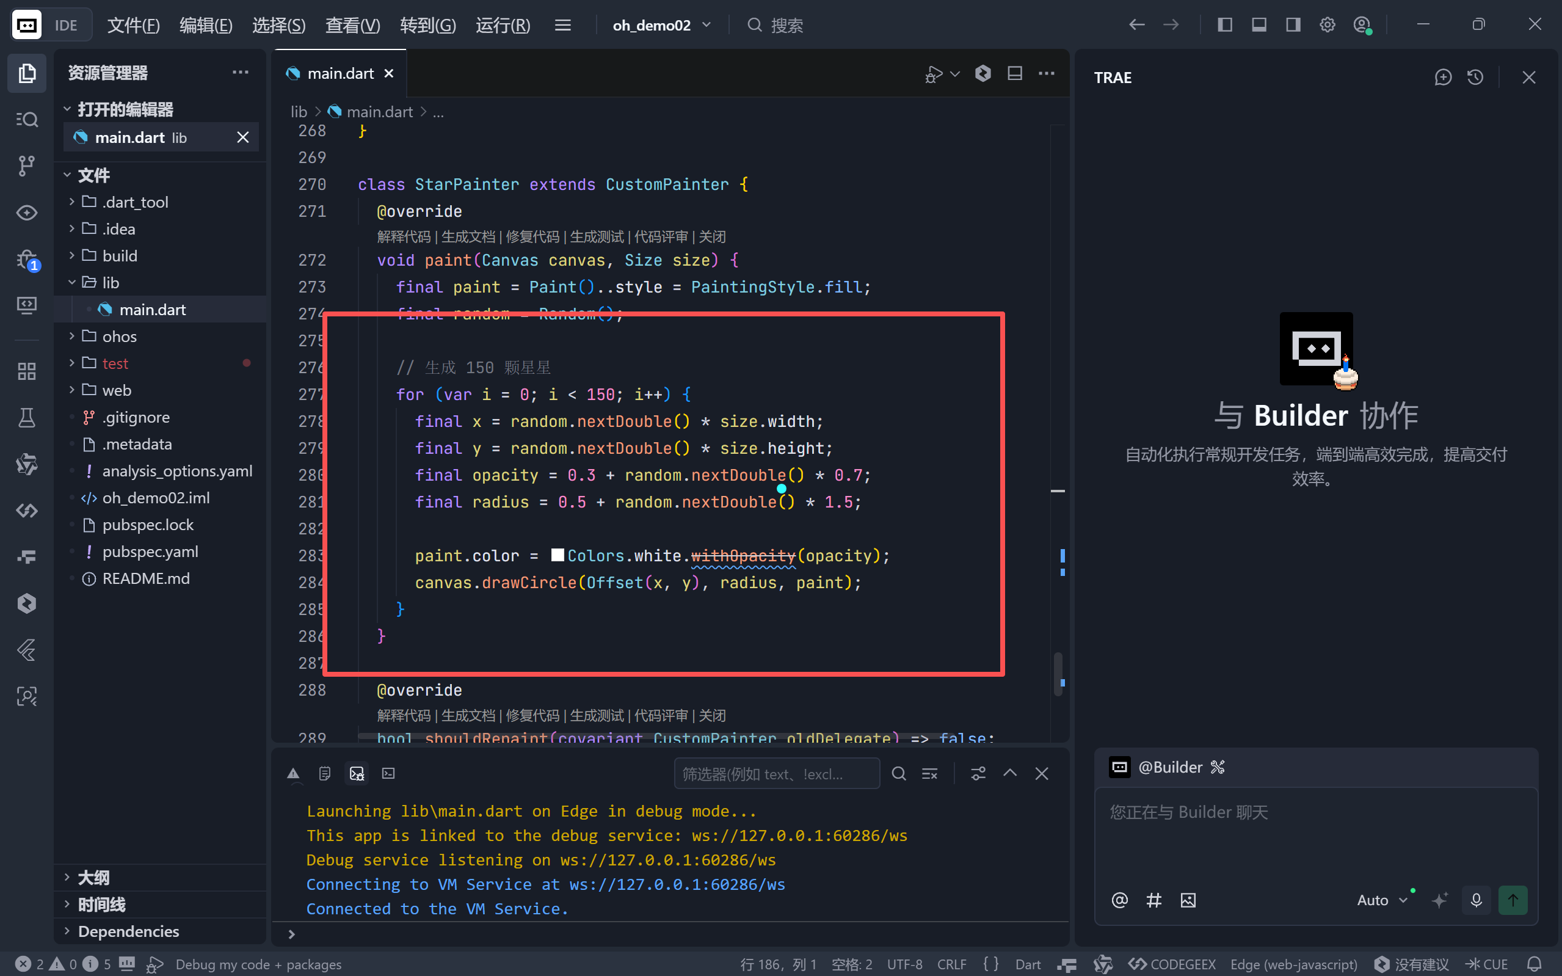The image size is (1562, 976).
Task: Open the Source Control sidebar icon
Action: click(x=26, y=166)
